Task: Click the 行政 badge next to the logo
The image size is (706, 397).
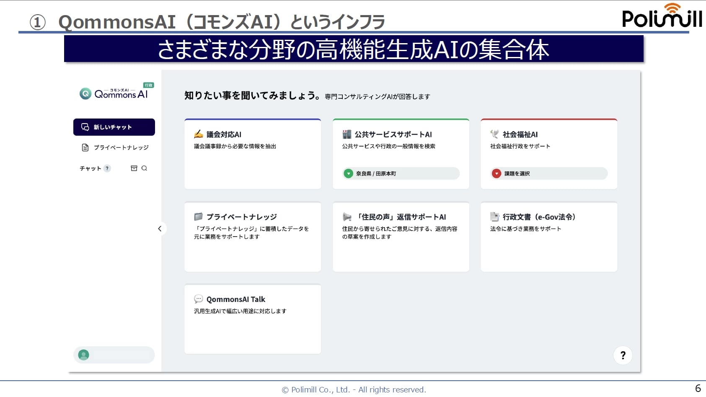Action: coord(149,85)
